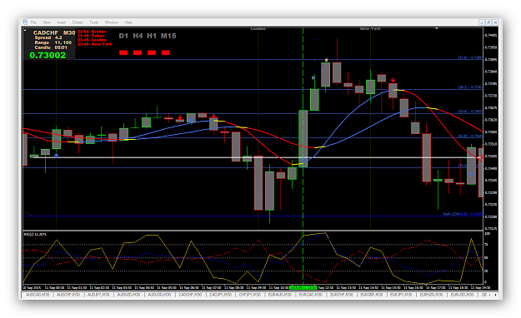Click the green 0.73002 price readout

(48, 55)
